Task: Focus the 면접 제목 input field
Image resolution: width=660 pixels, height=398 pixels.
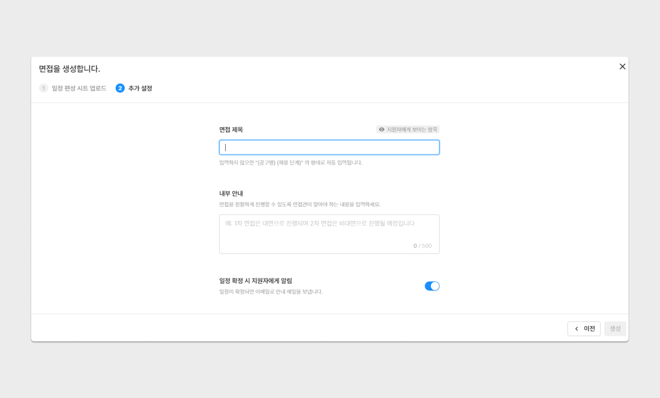Action: click(x=329, y=148)
